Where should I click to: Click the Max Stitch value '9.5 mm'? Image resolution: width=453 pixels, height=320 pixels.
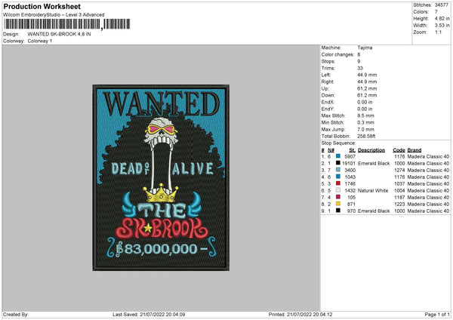coord(365,115)
